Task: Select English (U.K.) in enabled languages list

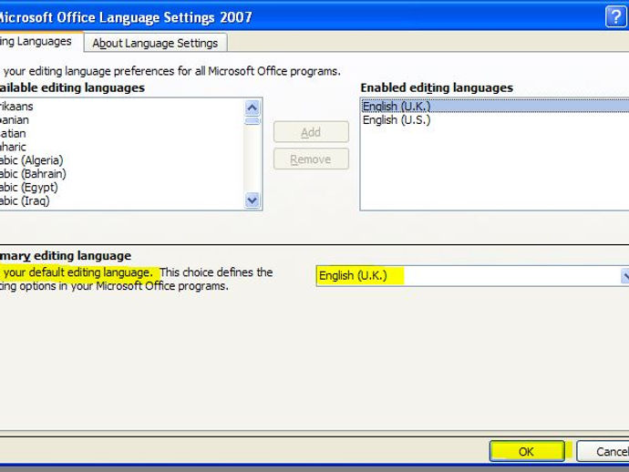Action: 495,107
